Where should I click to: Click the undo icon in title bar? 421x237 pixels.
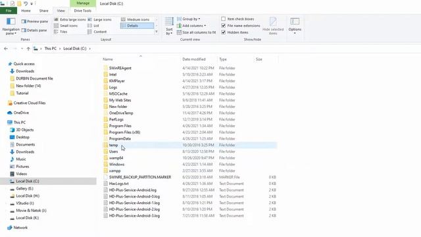26,3
